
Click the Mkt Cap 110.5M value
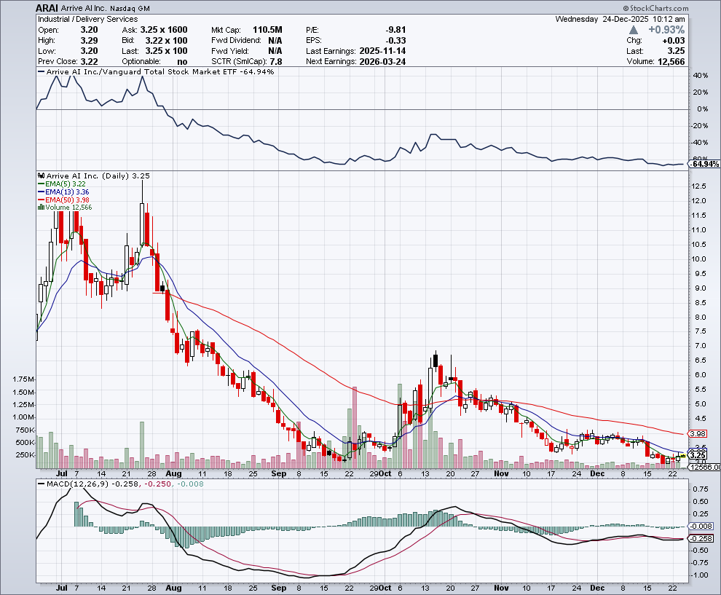tap(267, 30)
